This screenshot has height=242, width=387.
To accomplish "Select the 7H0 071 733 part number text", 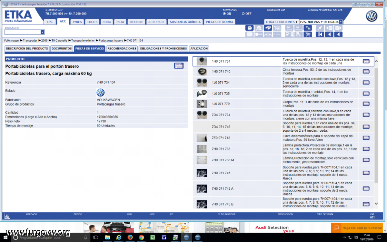I will (x=221, y=149).
